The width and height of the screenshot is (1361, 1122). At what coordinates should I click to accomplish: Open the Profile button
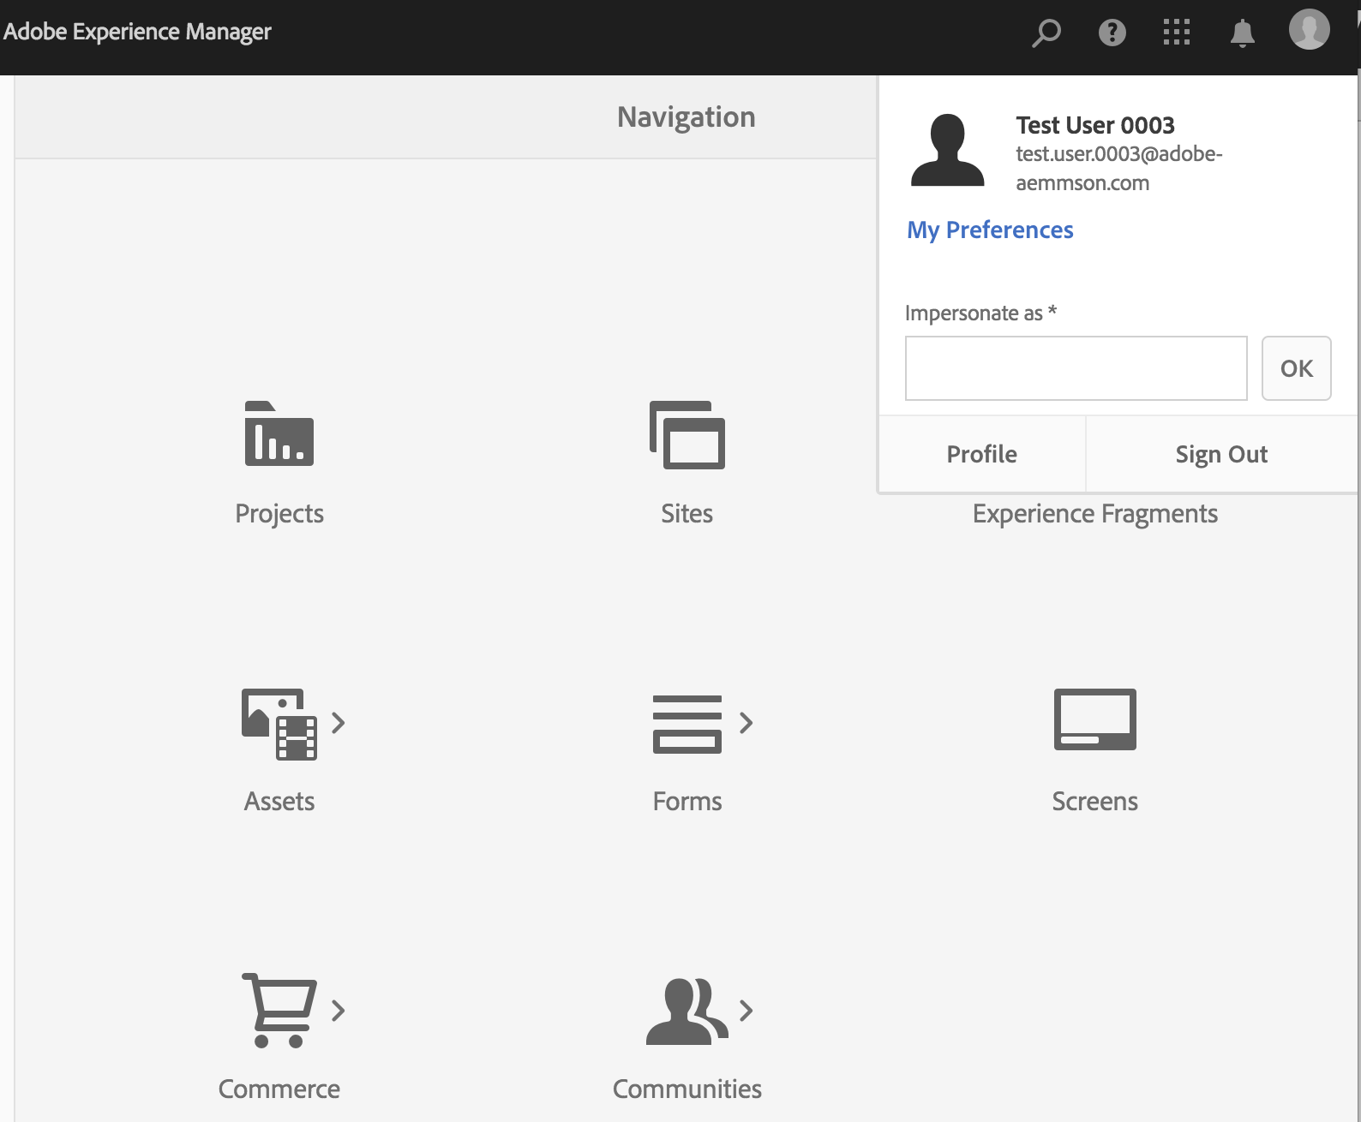click(982, 454)
